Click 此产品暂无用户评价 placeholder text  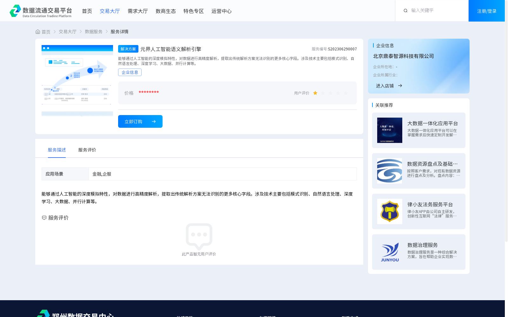(x=199, y=254)
